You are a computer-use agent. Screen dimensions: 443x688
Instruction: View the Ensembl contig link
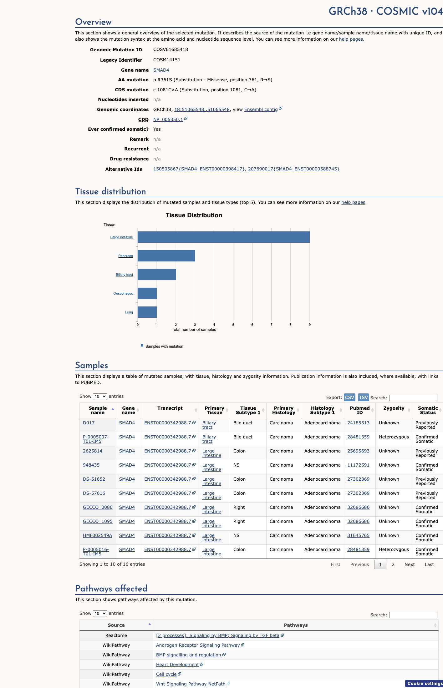261,109
